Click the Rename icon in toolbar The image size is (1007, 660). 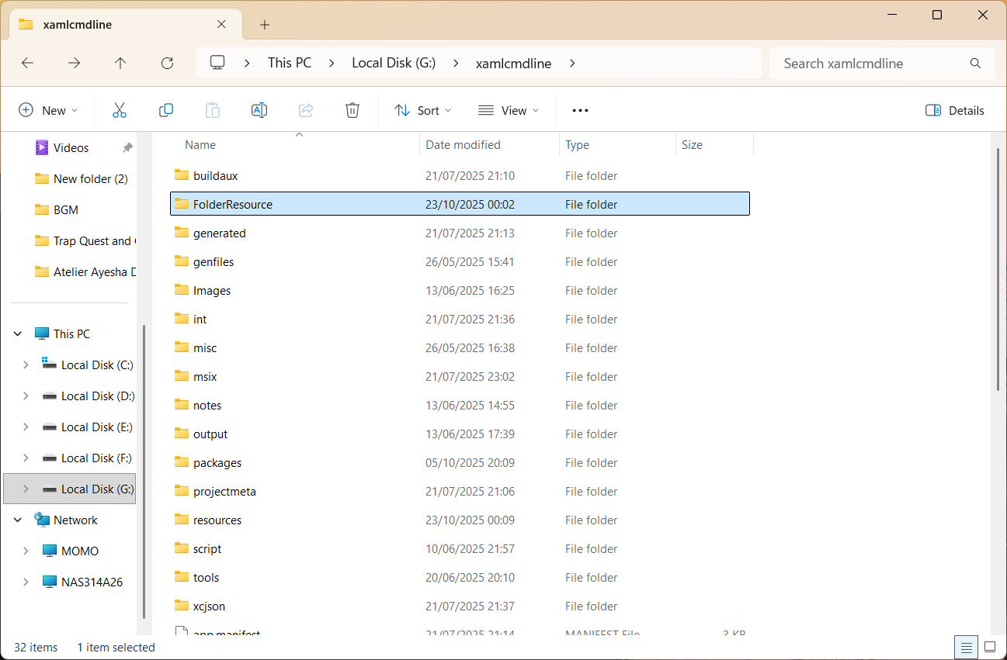click(259, 110)
